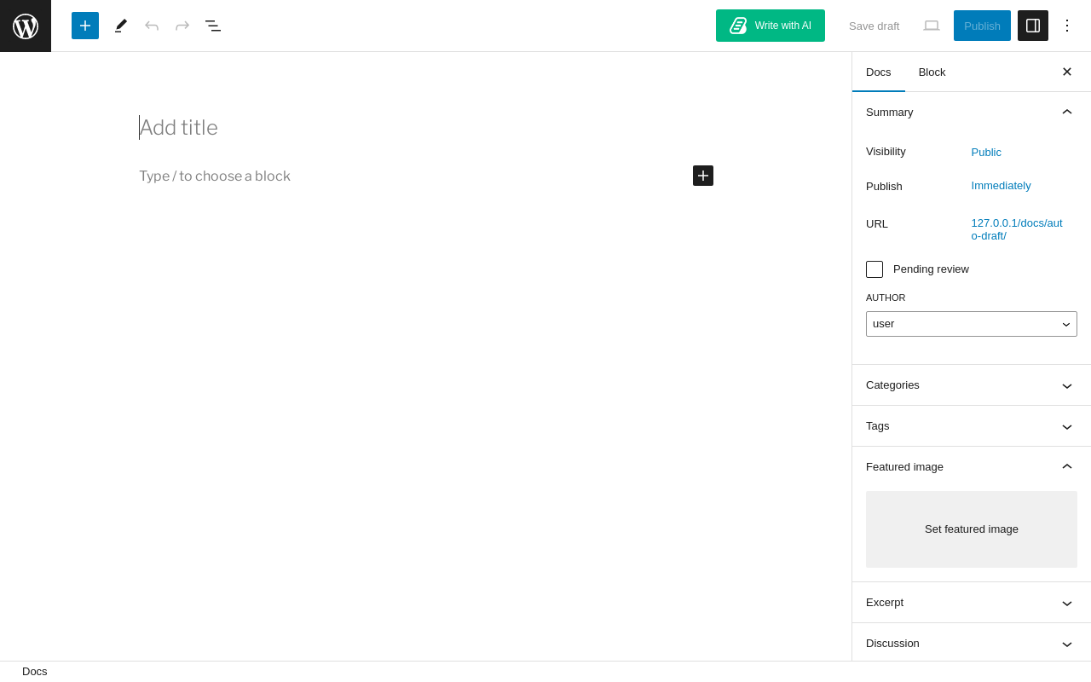
Task: Toggle the Settings sidebar panel icon
Action: point(1033,26)
